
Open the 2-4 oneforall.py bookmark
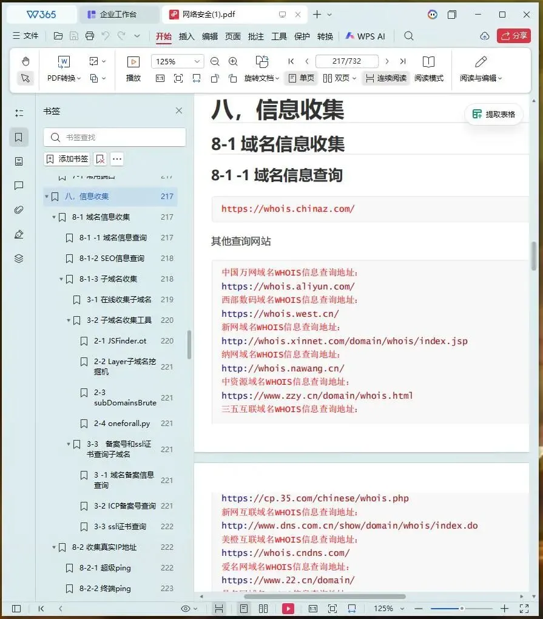(x=122, y=424)
